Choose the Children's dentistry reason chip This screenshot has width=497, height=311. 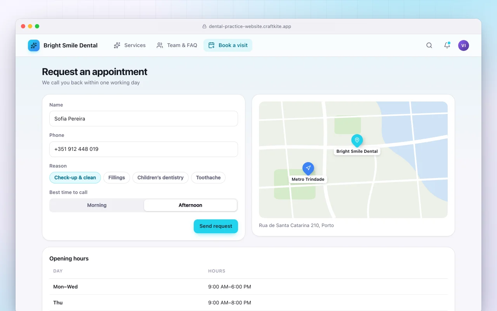pyautogui.click(x=160, y=178)
